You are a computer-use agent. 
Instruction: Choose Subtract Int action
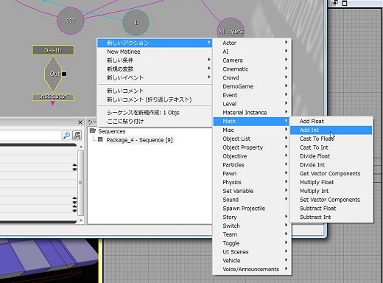331,217
